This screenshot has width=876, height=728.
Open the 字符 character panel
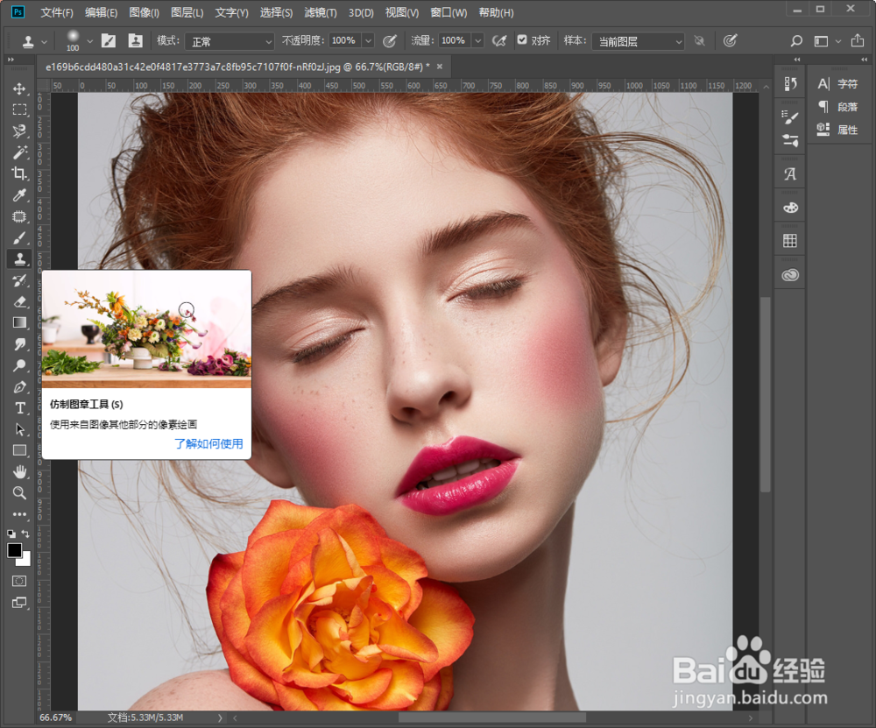pyautogui.click(x=838, y=84)
